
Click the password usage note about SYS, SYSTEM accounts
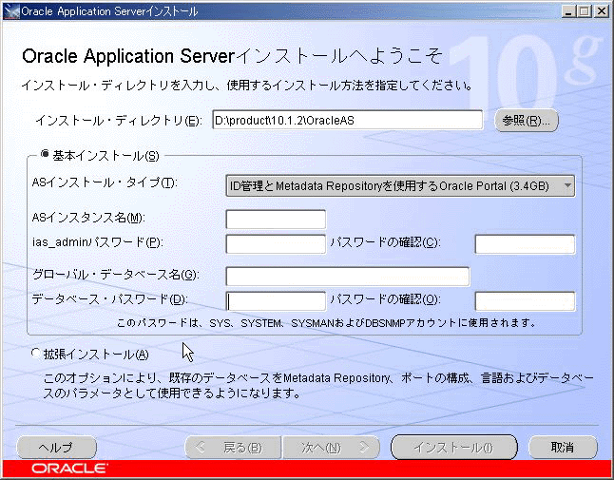click(x=326, y=323)
